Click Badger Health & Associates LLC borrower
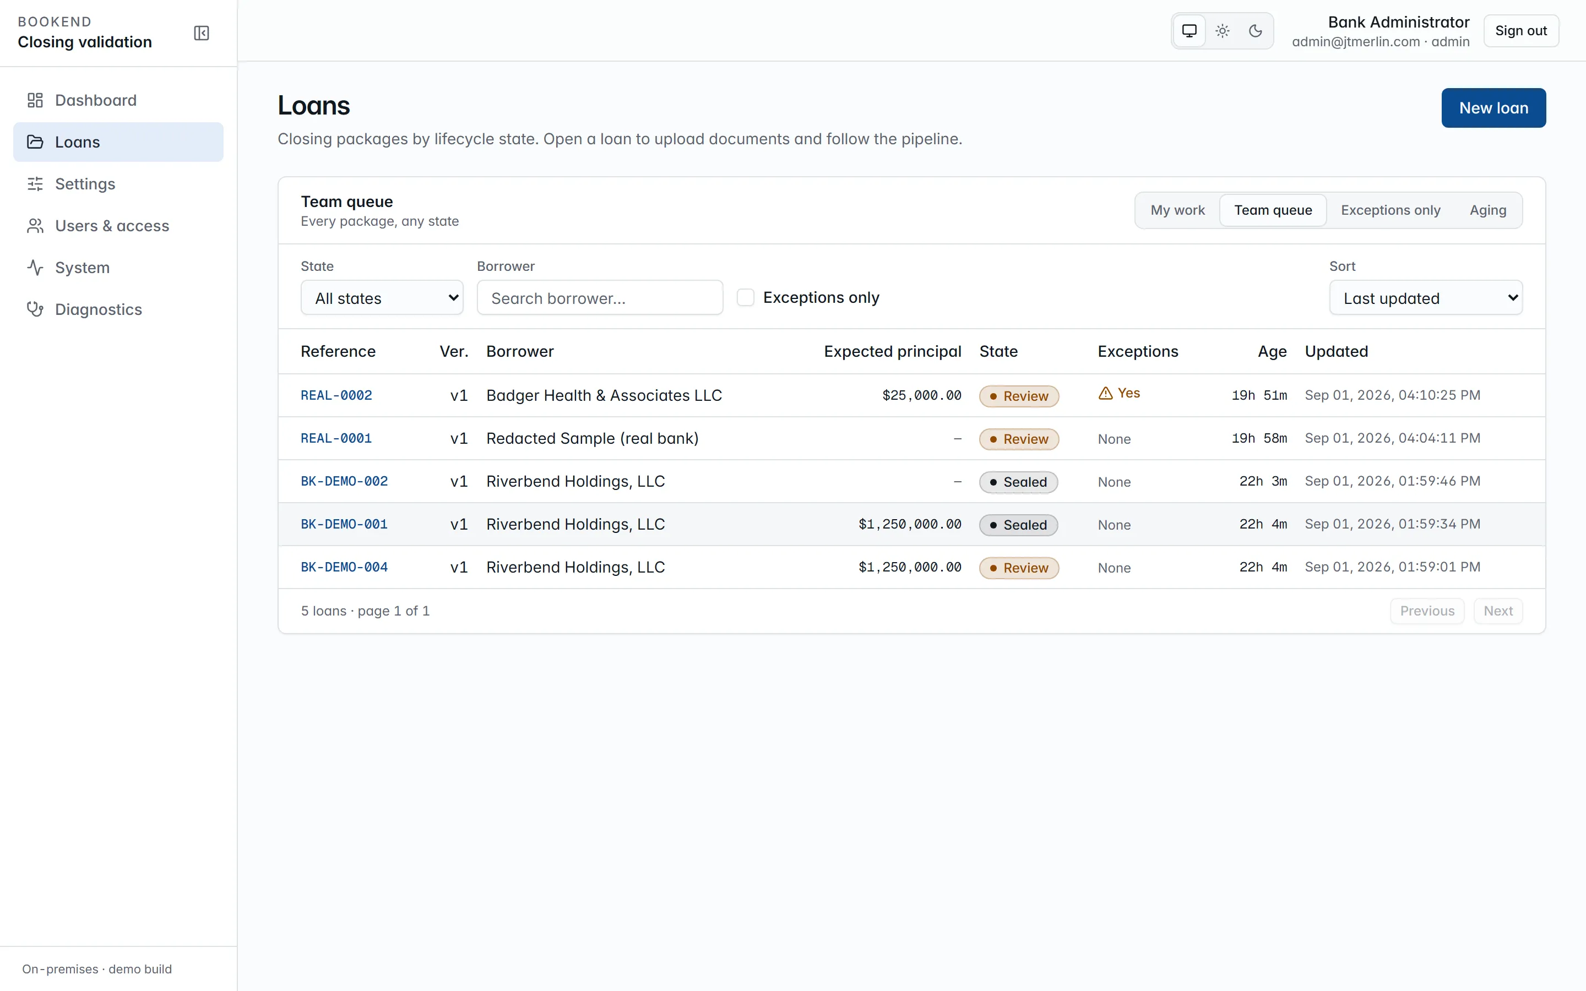 604,395
